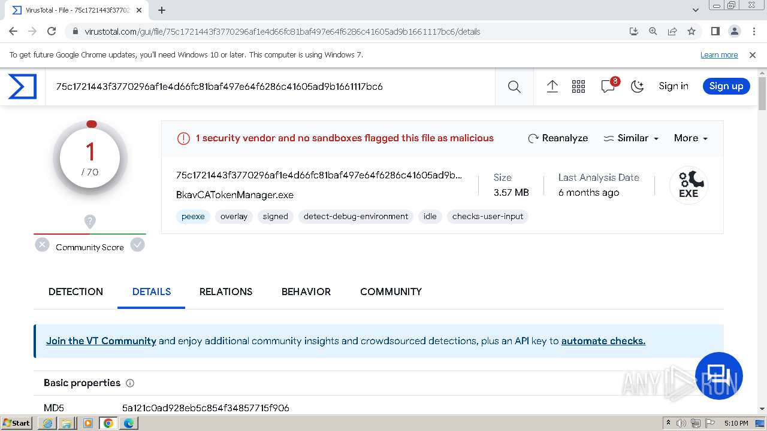The height and width of the screenshot is (431, 767).
Task: Open File Explorer from taskbar
Action: click(66, 423)
